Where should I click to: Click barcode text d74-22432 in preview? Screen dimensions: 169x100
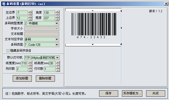coord(91,37)
